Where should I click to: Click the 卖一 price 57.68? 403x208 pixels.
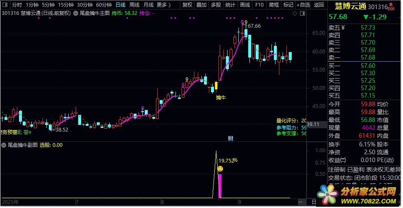pyautogui.click(x=368, y=57)
